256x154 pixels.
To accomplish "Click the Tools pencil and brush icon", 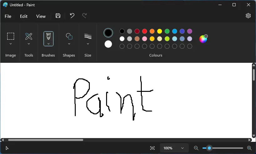I will pos(29,36).
